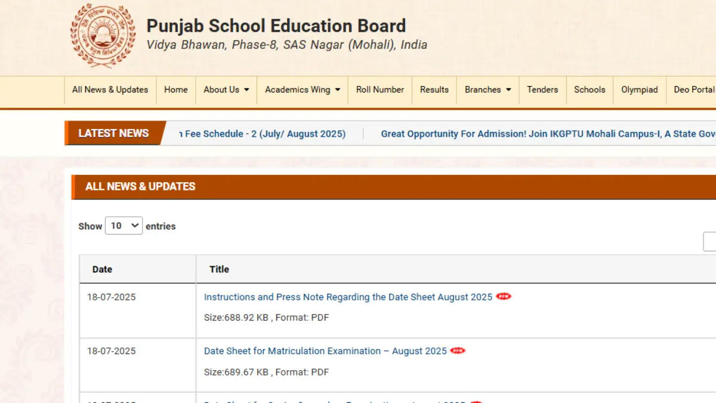
Task: Open the Tenders page
Action: (x=542, y=90)
